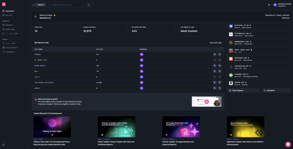Collapse the sidebar using the bottom-left icon
Screen dimensions: 293x149
(3, 145)
